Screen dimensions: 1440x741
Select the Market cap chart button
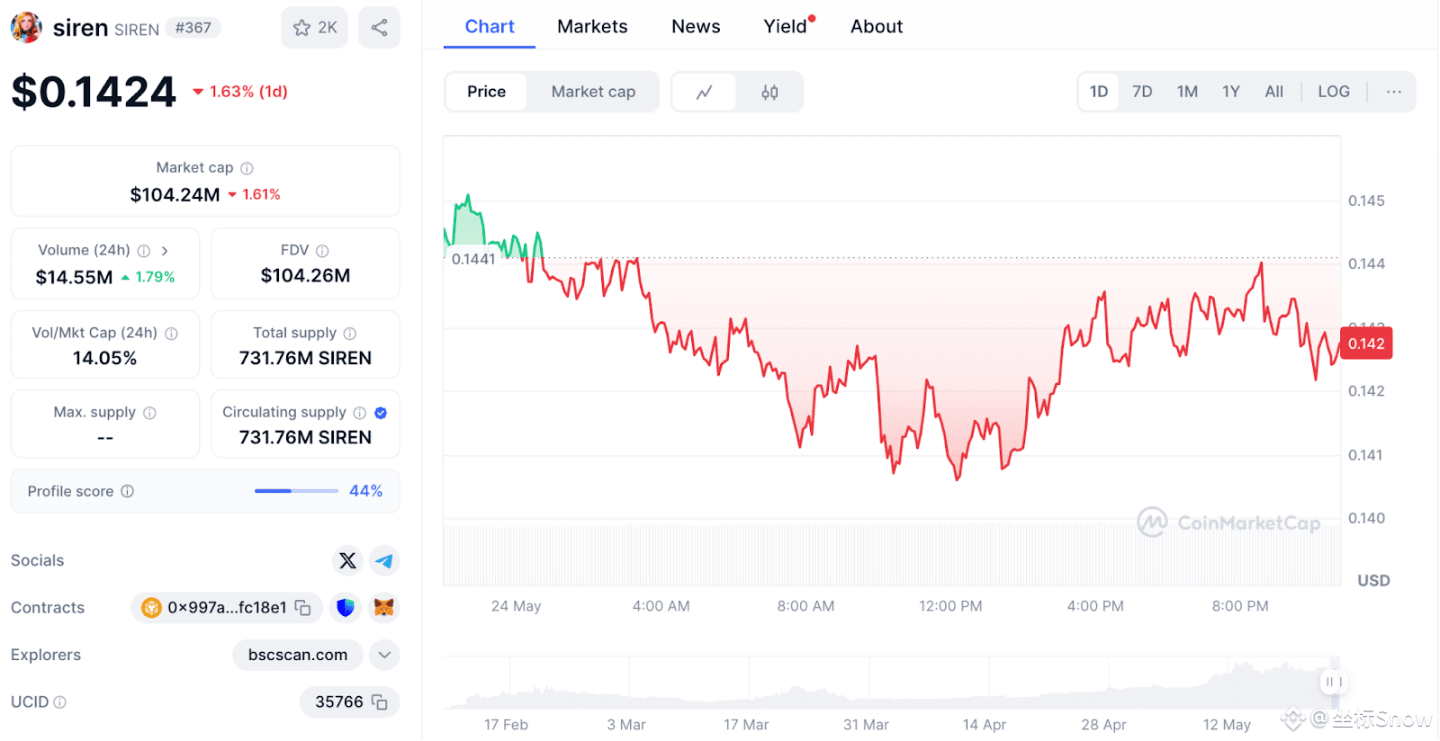[593, 92]
